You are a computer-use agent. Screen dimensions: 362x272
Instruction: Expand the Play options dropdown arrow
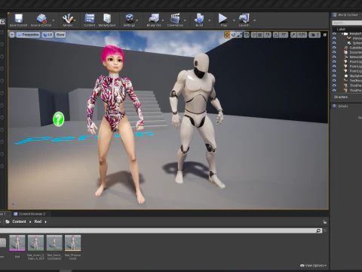point(234,20)
